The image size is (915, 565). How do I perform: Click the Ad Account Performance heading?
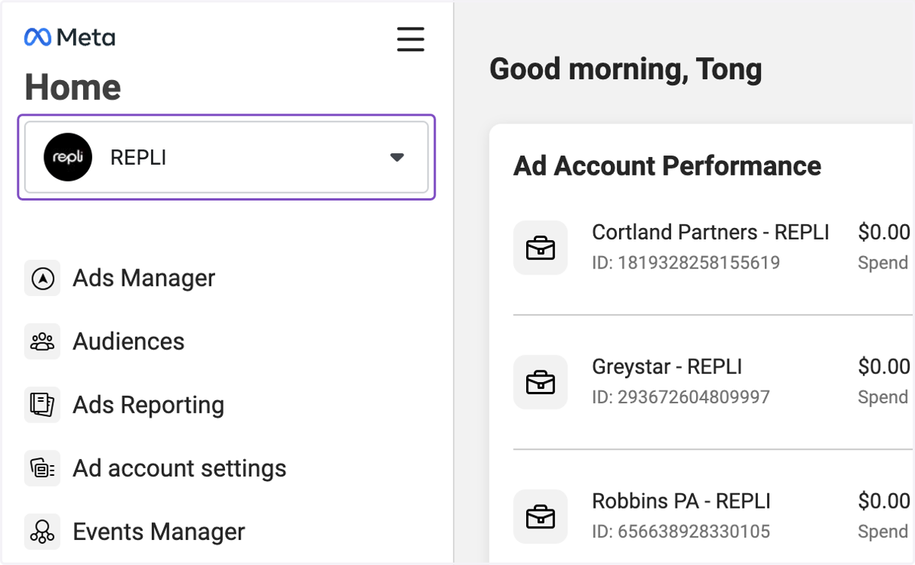tap(668, 165)
